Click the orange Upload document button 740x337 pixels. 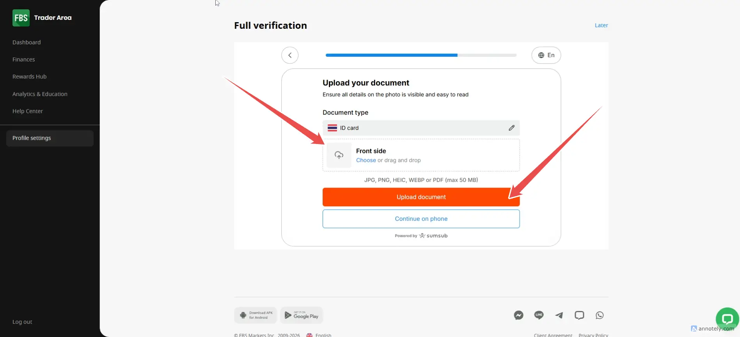[421, 197]
